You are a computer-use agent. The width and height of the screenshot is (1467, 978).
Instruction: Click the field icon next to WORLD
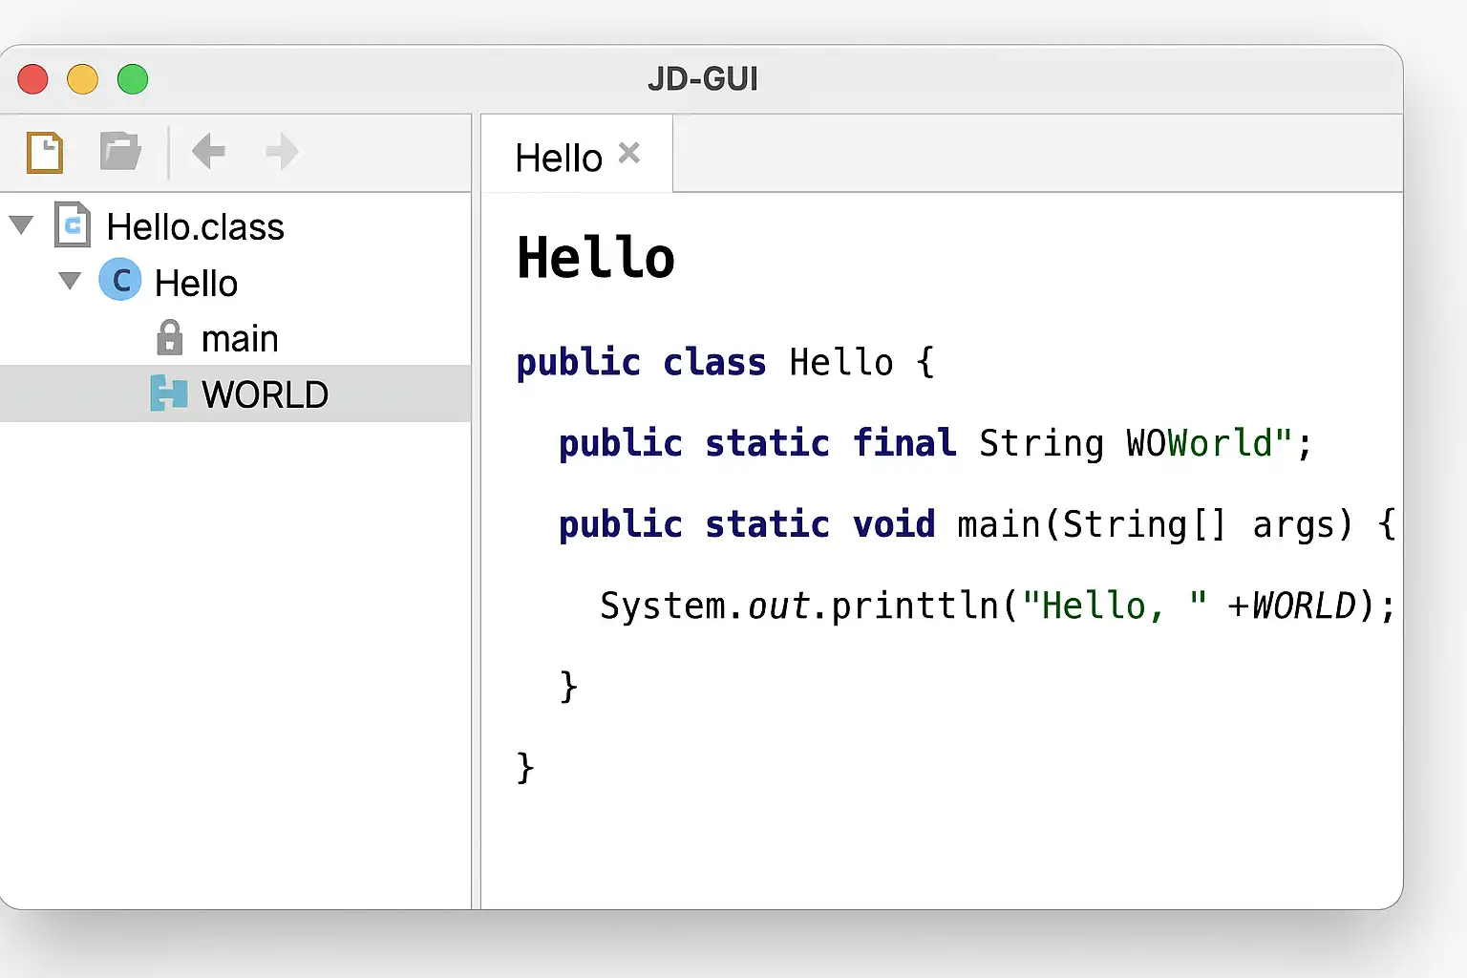169,393
